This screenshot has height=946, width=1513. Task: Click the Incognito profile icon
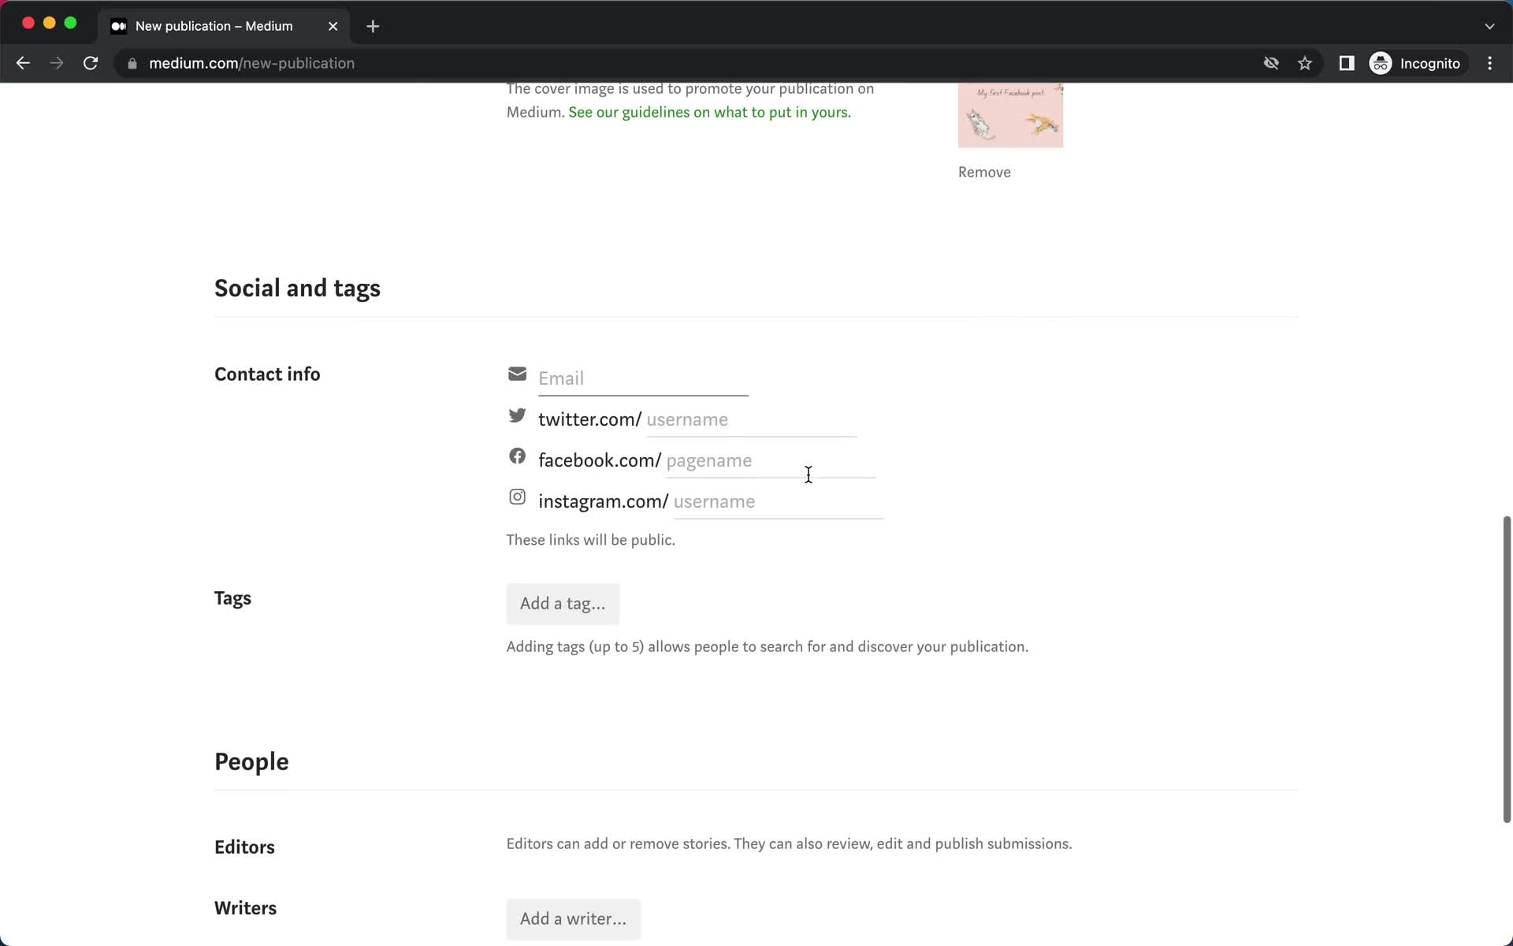1381,63
